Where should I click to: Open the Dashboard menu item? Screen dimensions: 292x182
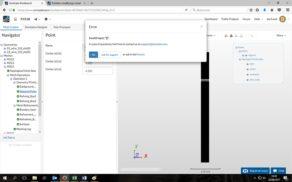pyautogui.click(x=211, y=19)
